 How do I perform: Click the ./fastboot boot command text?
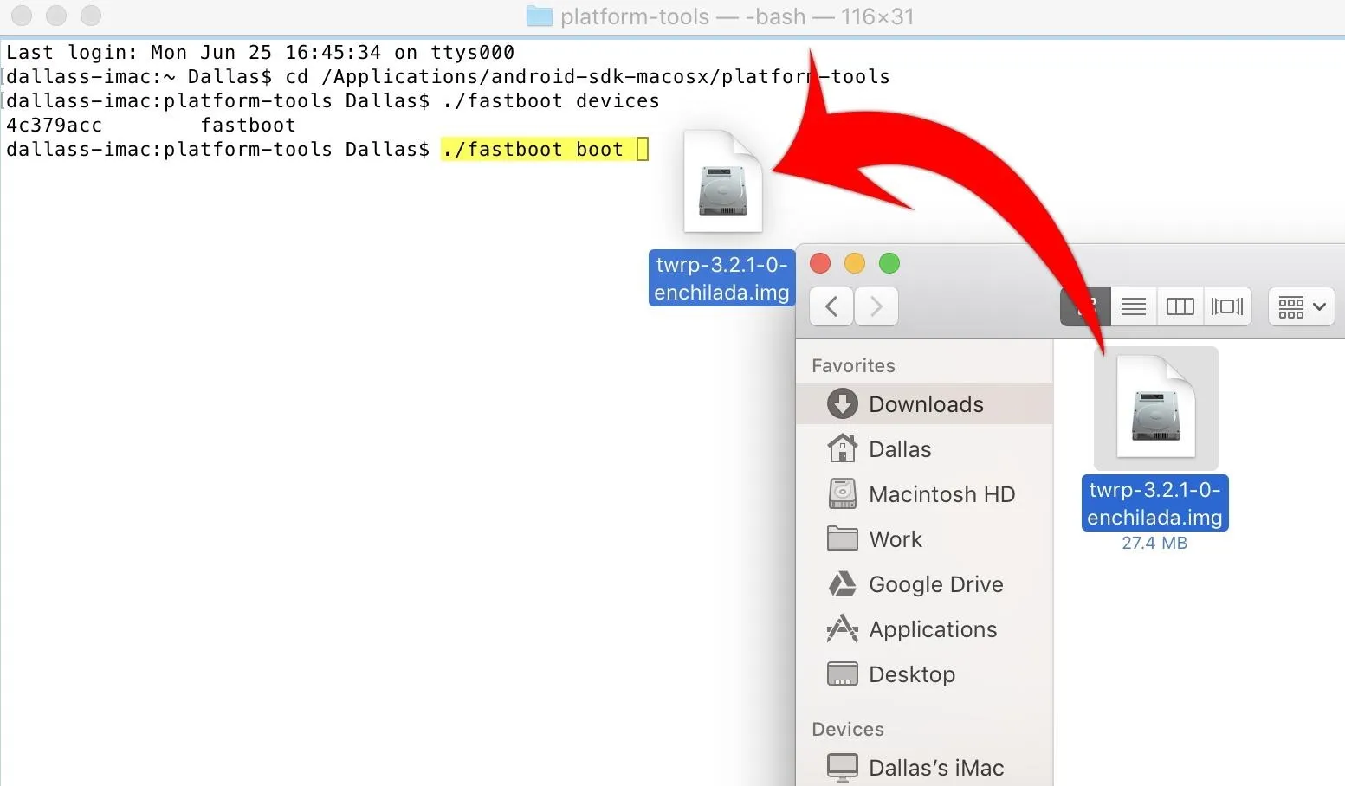coord(532,149)
